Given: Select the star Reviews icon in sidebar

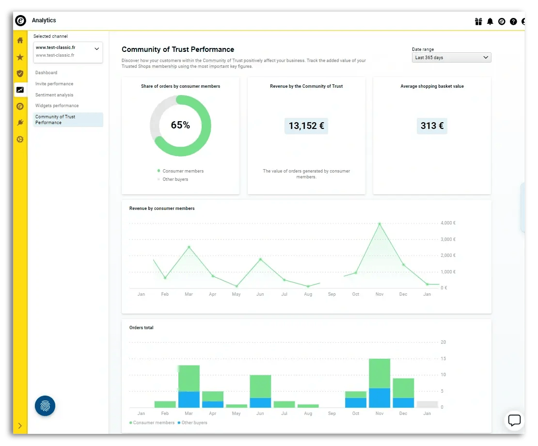Looking at the screenshot, I should (x=20, y=57).
